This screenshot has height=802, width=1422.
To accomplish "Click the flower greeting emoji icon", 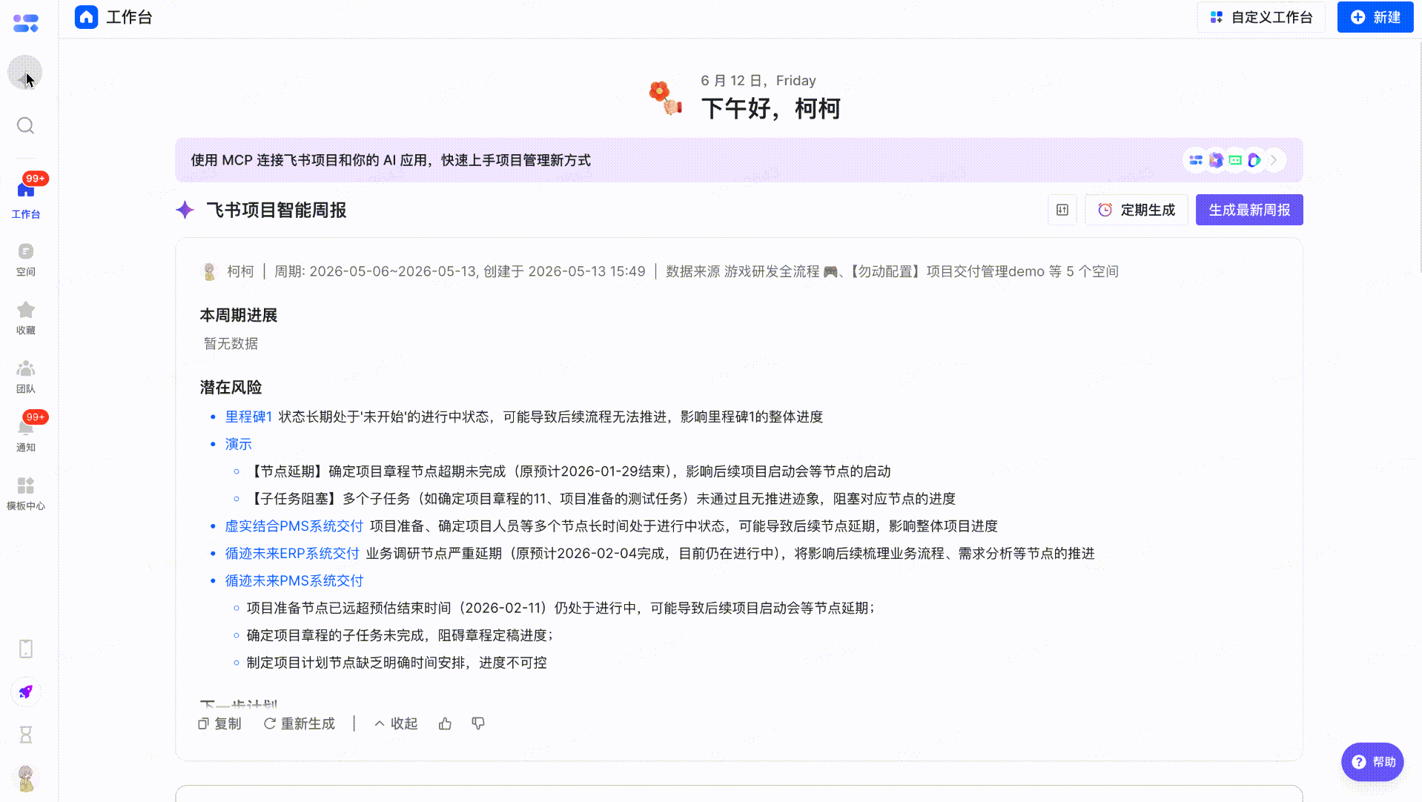I will click(x=665, y=98).
